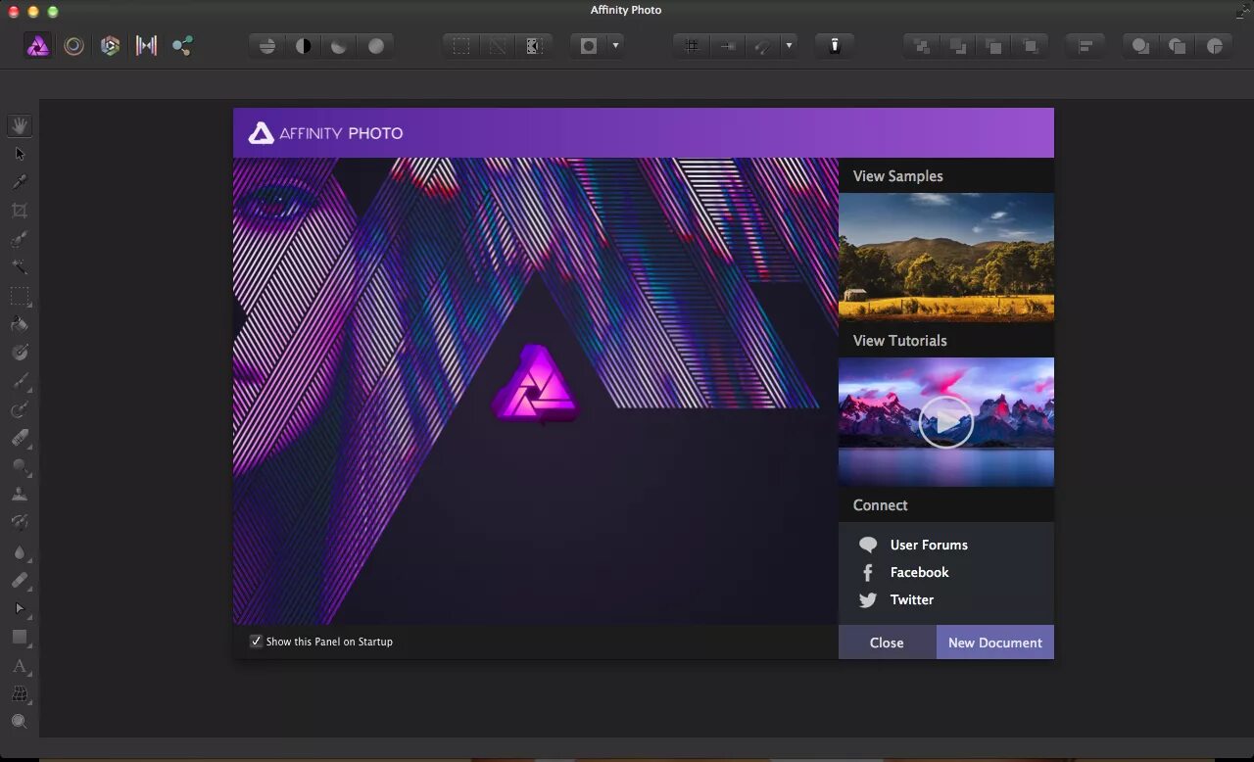
Task: Click the Insert Inside Selection icon
Action: coord(1215,46)
